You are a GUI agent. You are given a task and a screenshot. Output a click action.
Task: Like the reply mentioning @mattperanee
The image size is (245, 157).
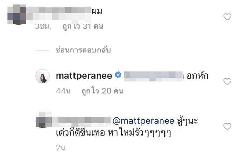point(227,127)
